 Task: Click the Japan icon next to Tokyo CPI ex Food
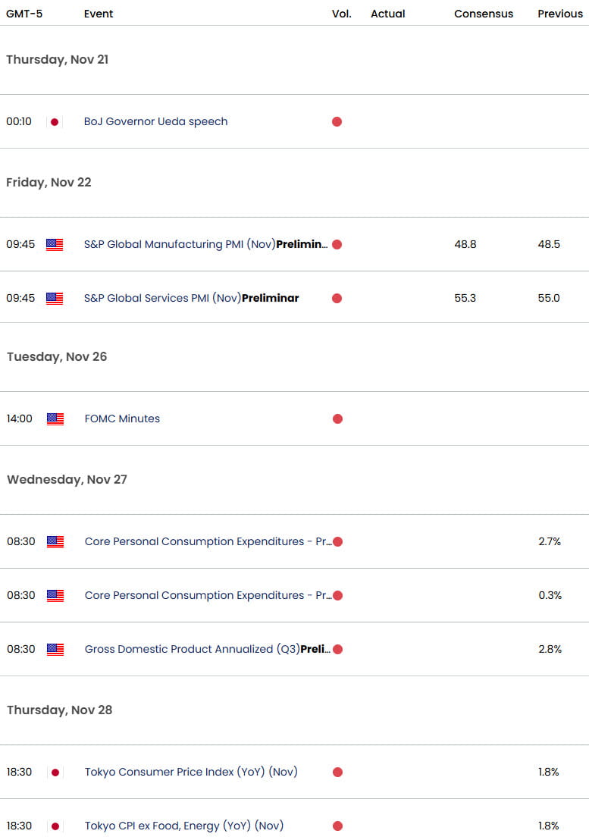54,826
